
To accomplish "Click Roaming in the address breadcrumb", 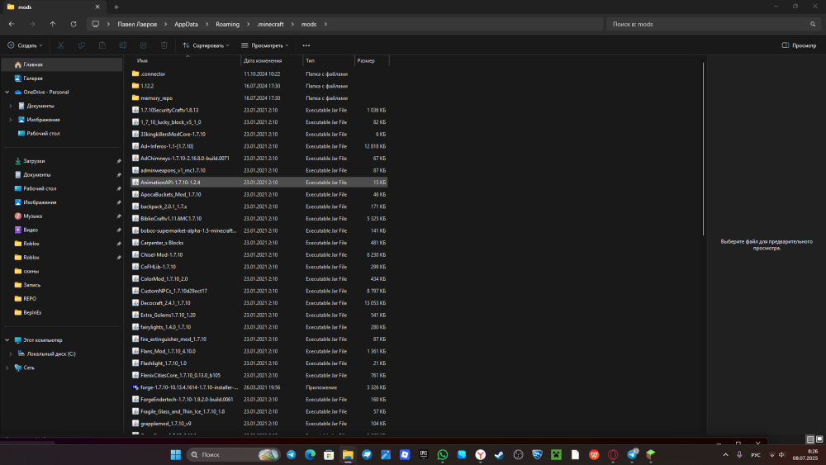I will coord(228,24).
